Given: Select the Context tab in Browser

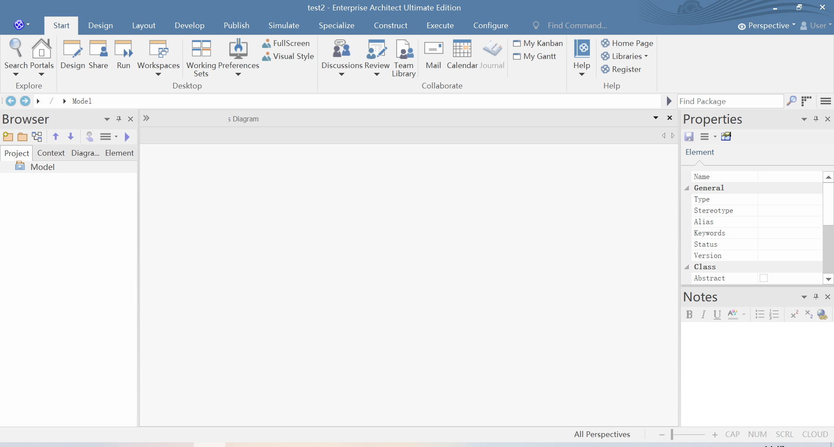Looking at the screenshot, I should click(x=51, y=153).
